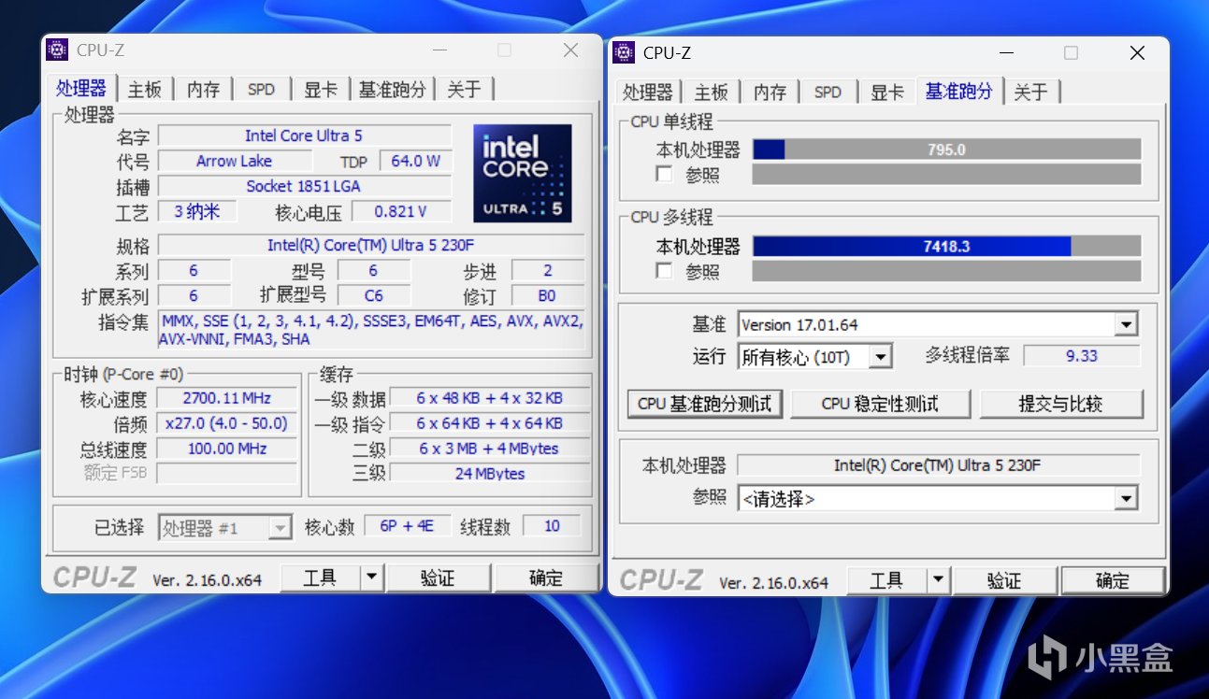This screenshot has width=1209, height=699.
Task: Click the 三级 cache value "24 MBytes"
Action: point(490,474)
